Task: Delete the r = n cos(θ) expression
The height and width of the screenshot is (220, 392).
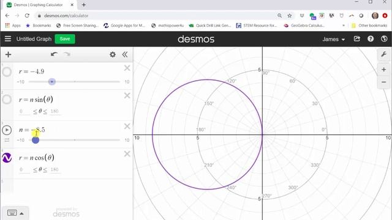Action: (127, 153)
